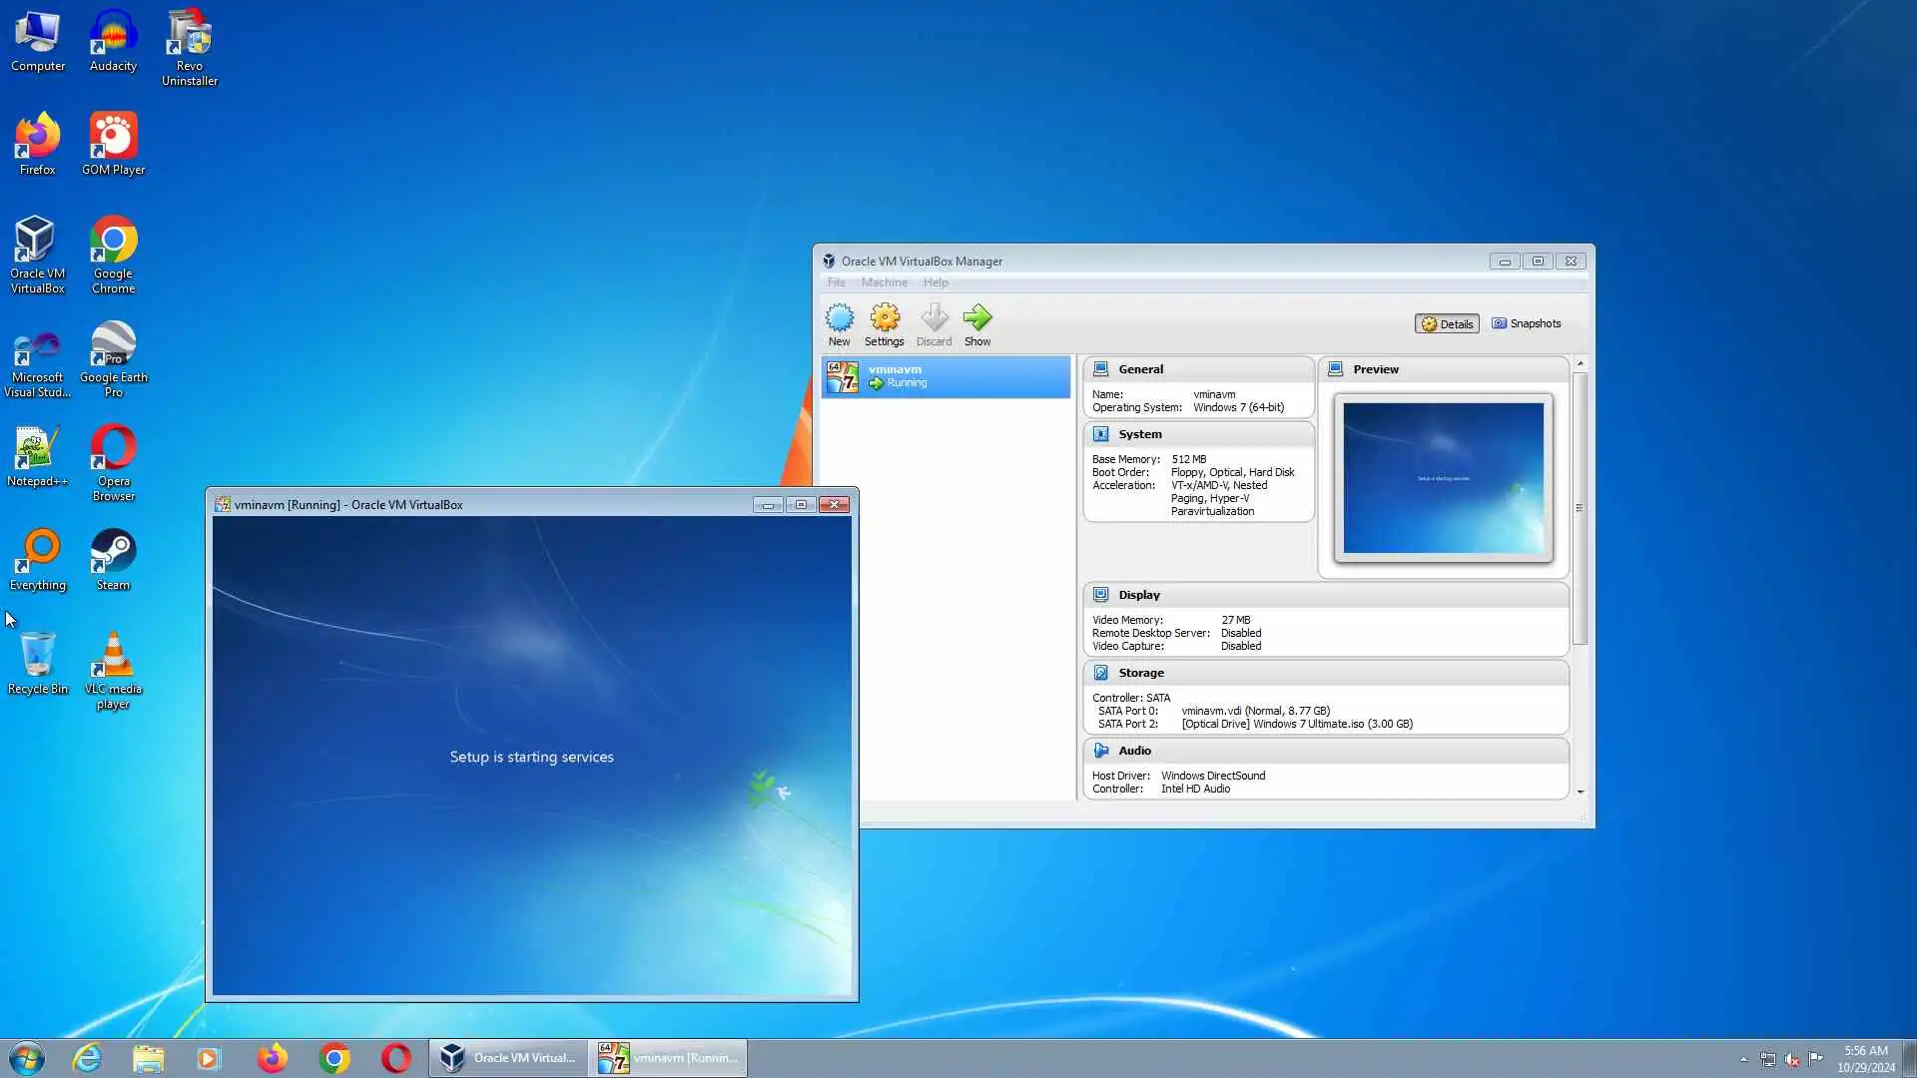Click the New virtual machine icon
1917x1078 pixels.
(839, 319)
